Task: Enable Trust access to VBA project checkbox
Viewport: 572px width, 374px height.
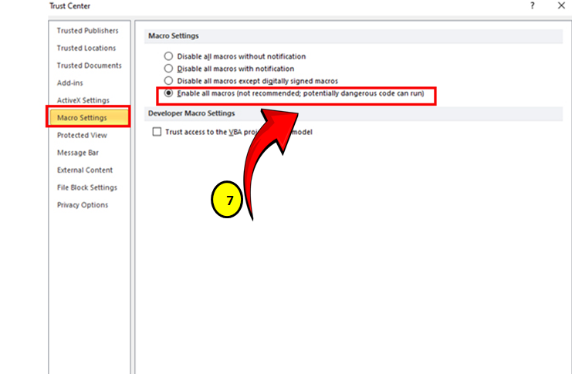Action: (x=157, y=132)
